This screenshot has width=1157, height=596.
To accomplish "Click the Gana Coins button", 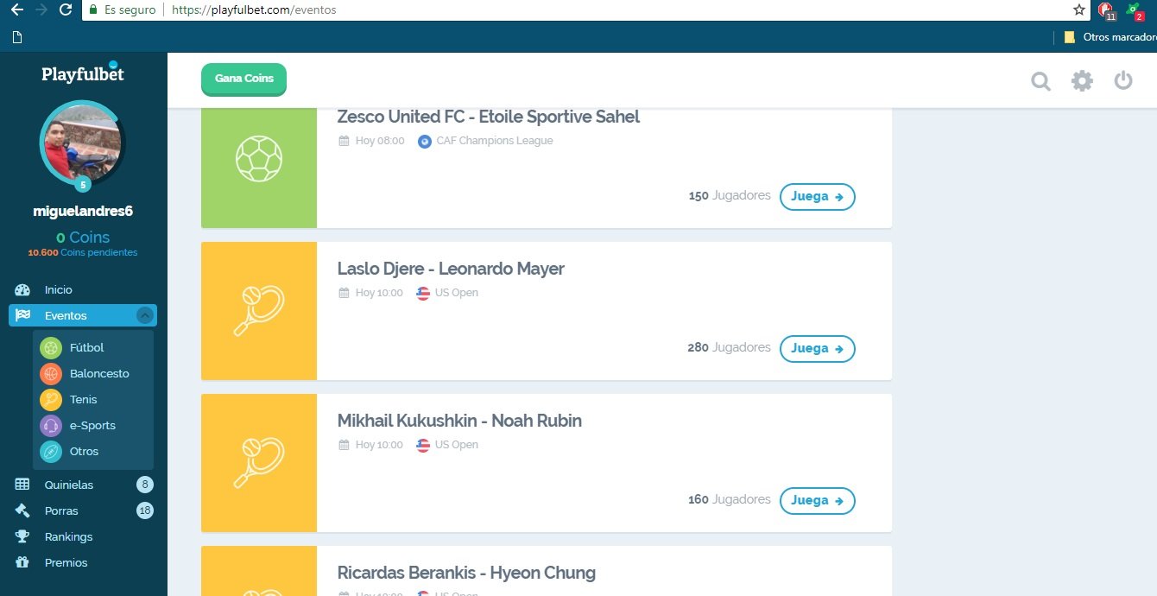I will 243,79.
